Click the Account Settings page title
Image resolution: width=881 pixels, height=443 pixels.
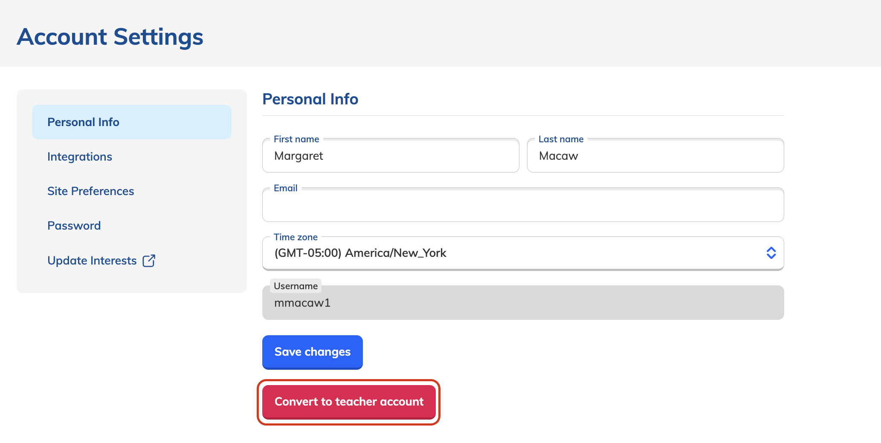(x=110, y=36)
